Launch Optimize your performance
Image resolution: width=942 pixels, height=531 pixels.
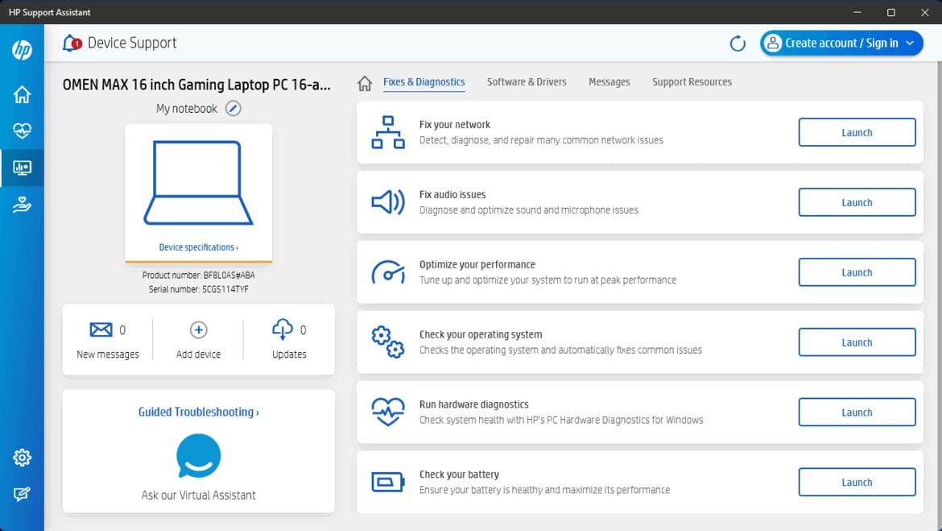(x=857, y=272)
